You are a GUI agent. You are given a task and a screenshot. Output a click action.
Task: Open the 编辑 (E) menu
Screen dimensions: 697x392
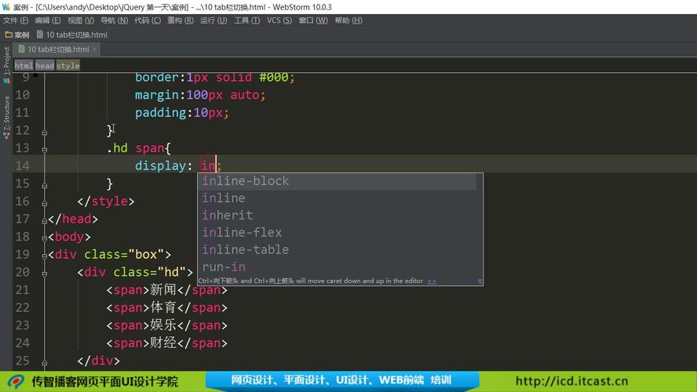48,20
